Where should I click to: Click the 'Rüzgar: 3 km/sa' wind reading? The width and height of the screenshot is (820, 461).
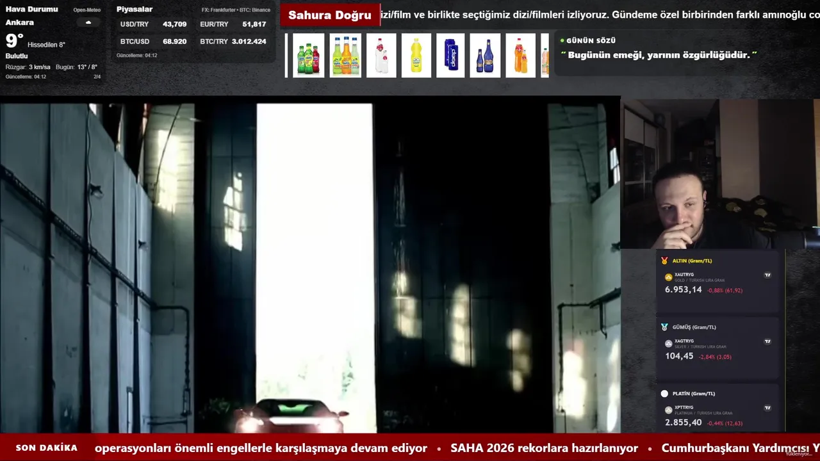[28, 67]
